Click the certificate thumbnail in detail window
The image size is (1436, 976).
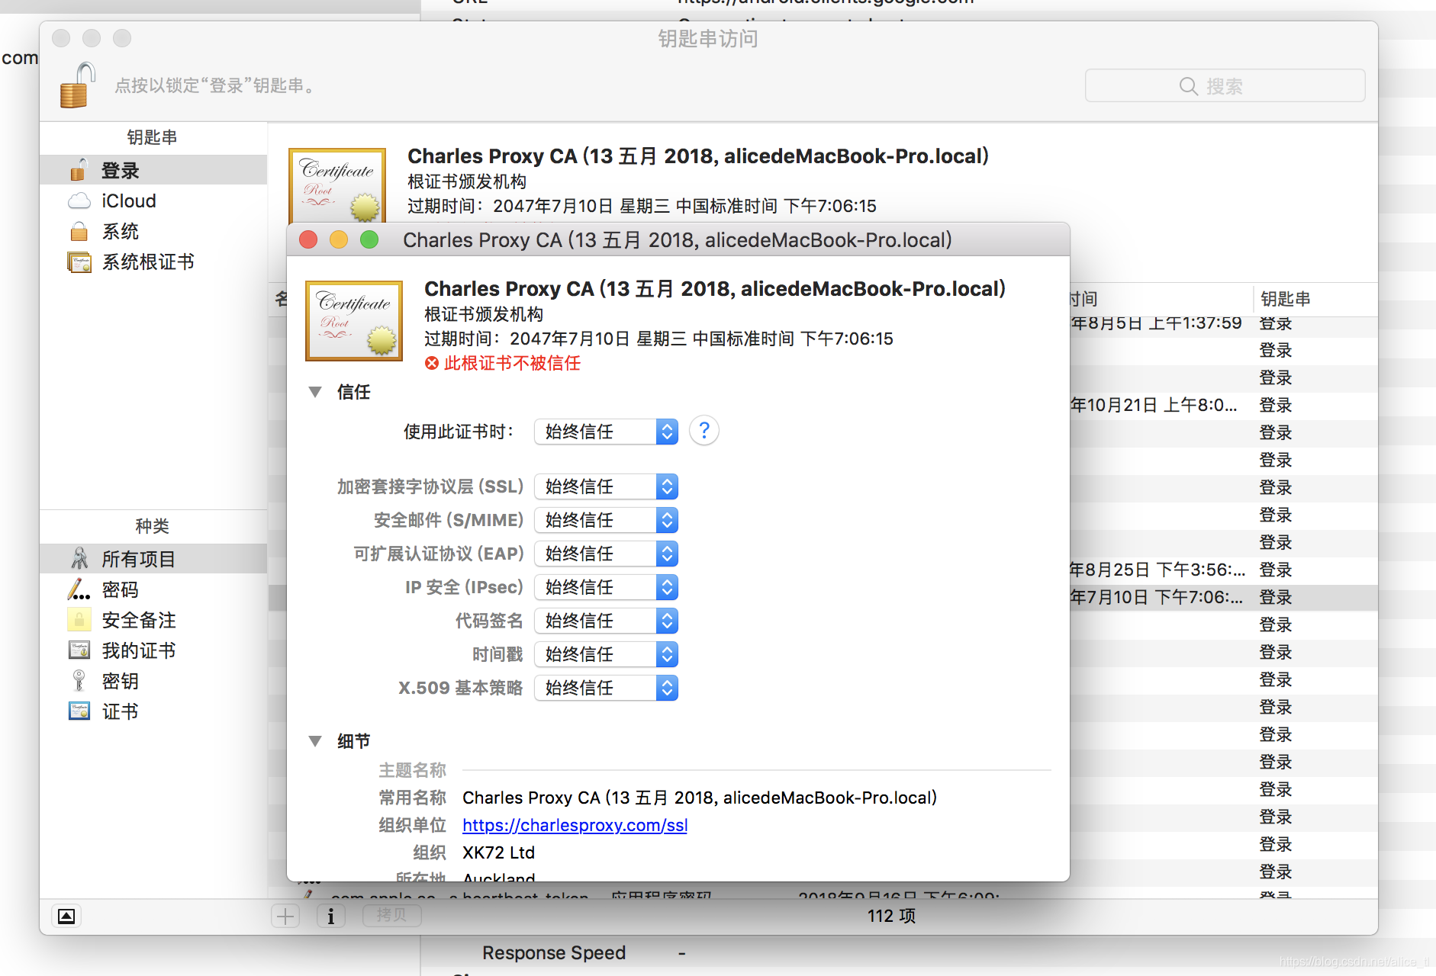tap(354, 320)
